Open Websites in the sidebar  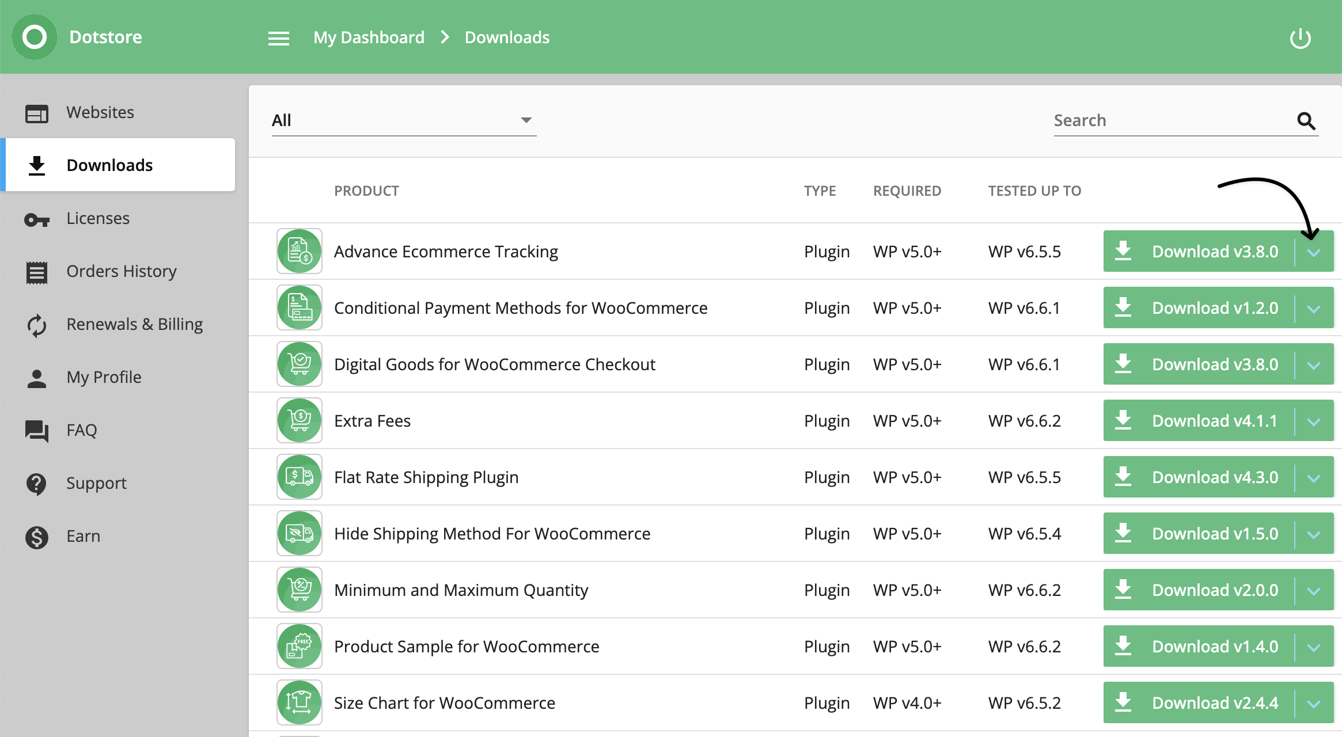[117, 112]
